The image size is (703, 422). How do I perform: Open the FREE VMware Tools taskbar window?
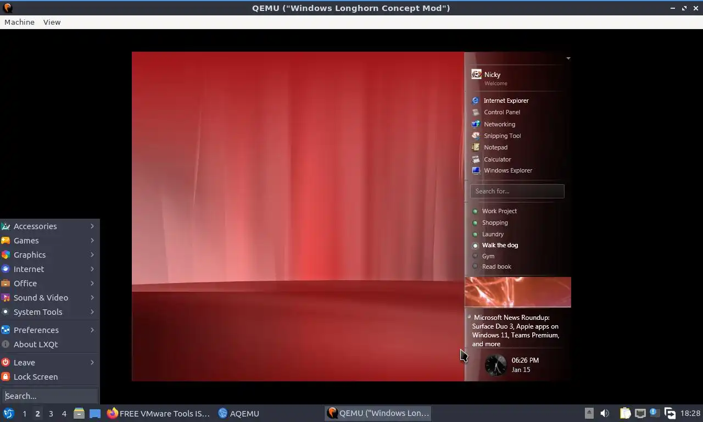[x=158, y=413]
